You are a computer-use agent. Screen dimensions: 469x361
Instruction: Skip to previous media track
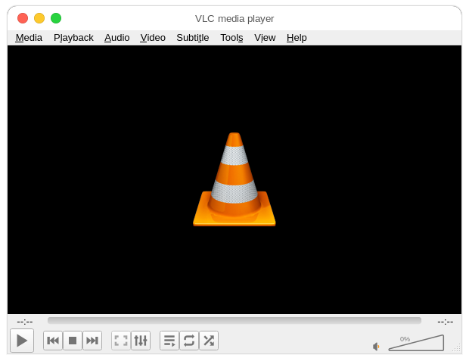coord(53,341)
